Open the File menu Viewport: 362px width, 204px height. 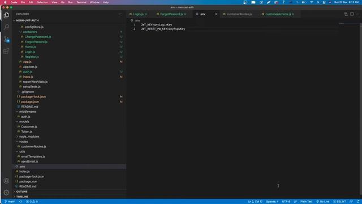coord(23,2)
